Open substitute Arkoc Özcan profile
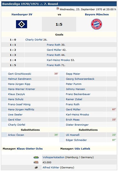Image resolution: width=118 pixels, height=171 pixels. [16, 135]
